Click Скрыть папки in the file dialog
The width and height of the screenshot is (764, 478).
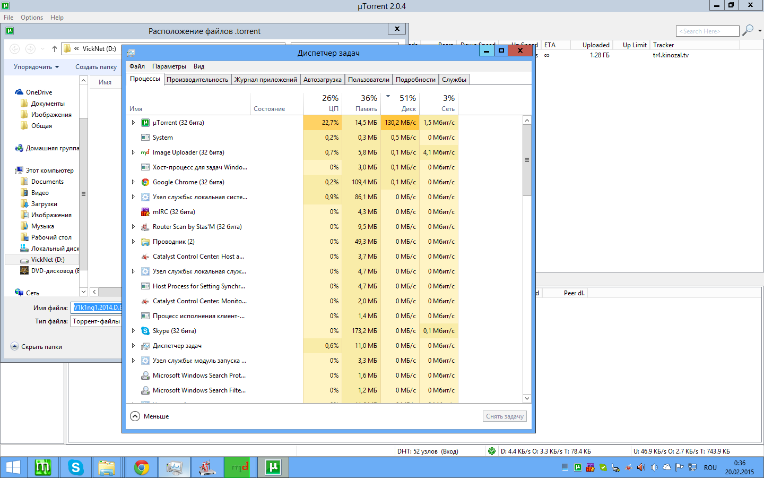(37, 347)
